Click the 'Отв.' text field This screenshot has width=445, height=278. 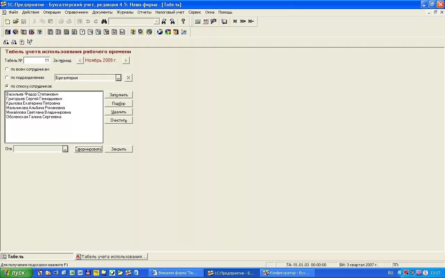[38, 149]
